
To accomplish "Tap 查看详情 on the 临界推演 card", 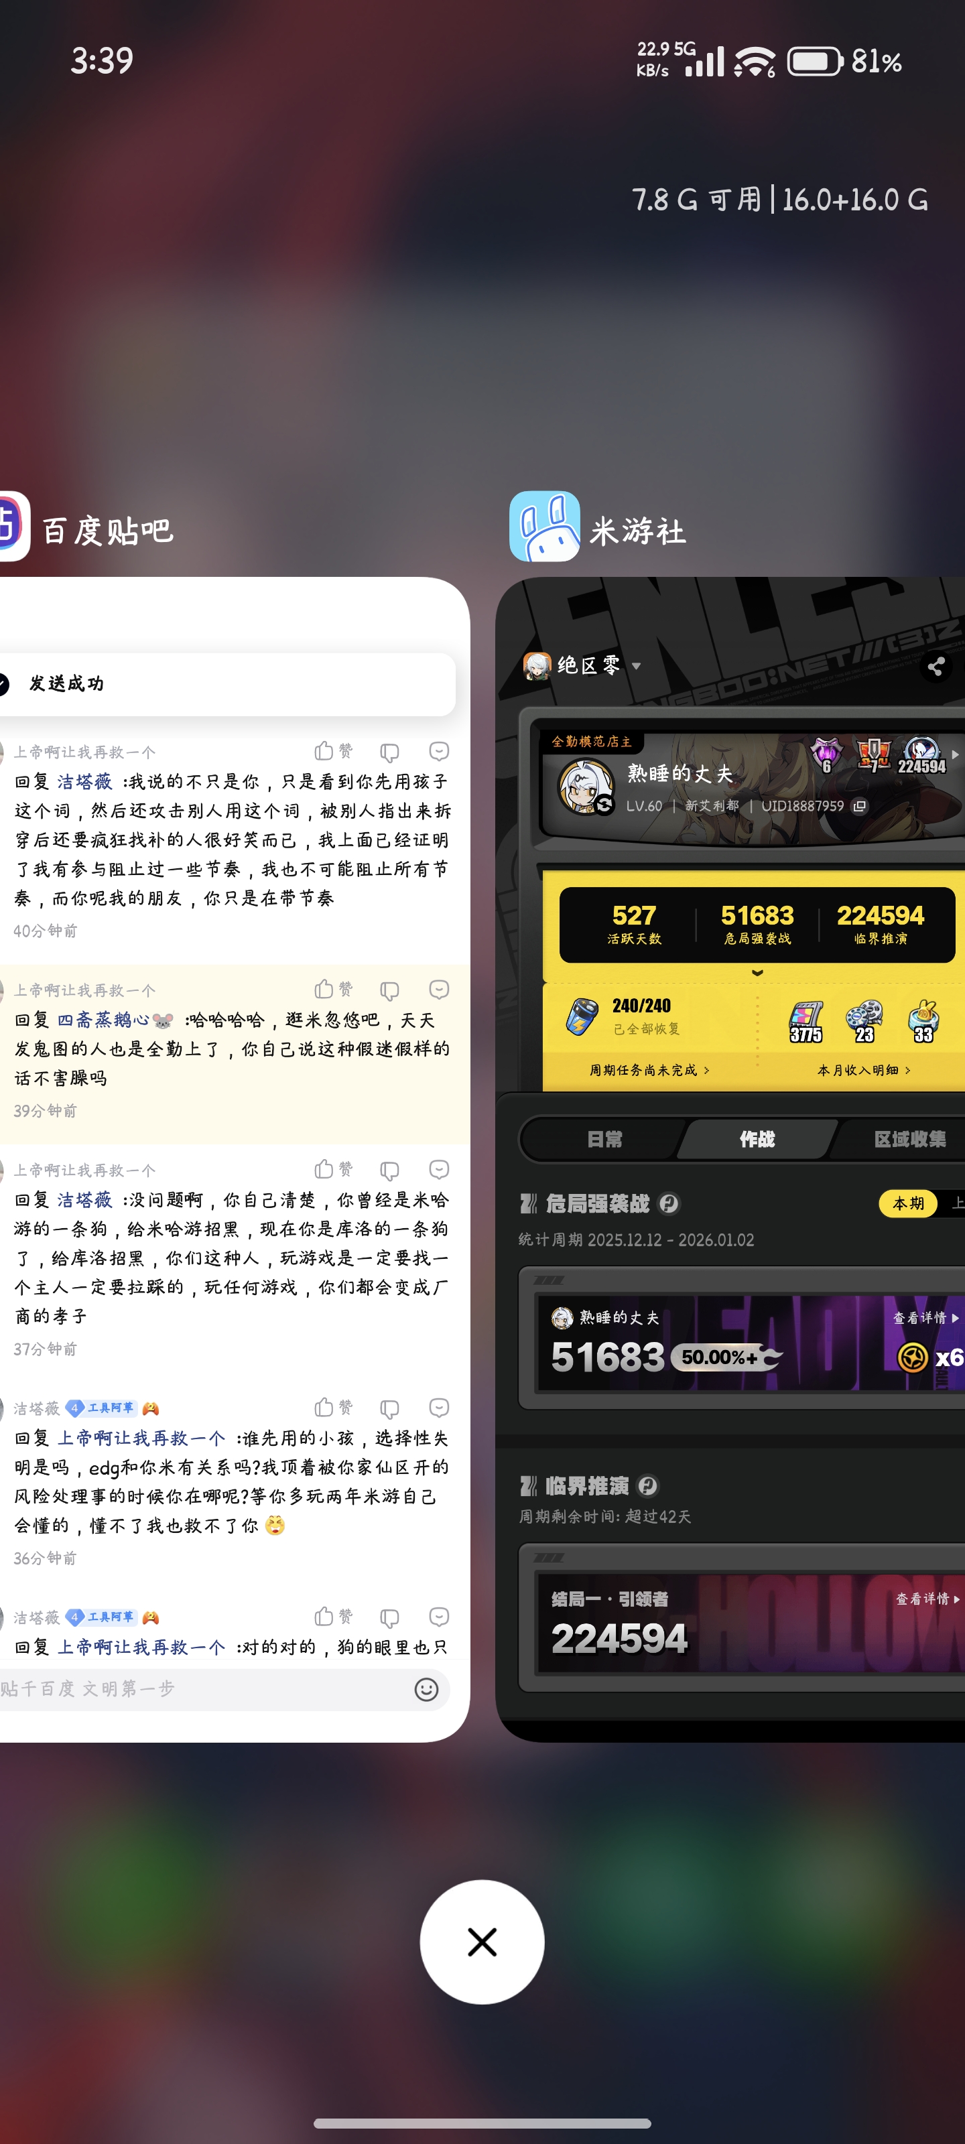I will (927, 1599).
